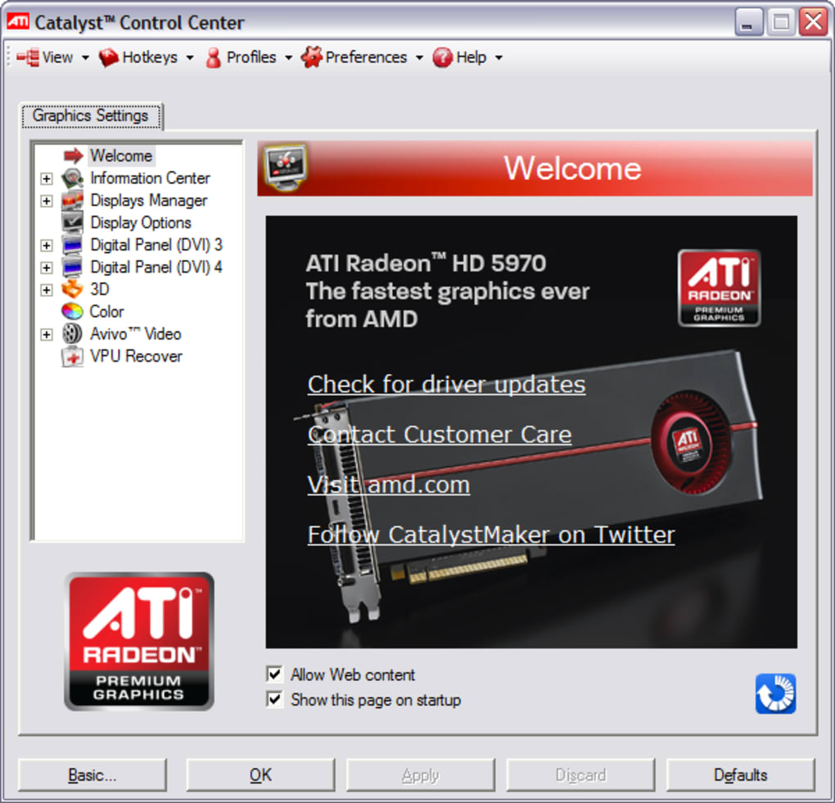Expand the Information Center tree node
The image size is (835, 803).
click(47, 178)
